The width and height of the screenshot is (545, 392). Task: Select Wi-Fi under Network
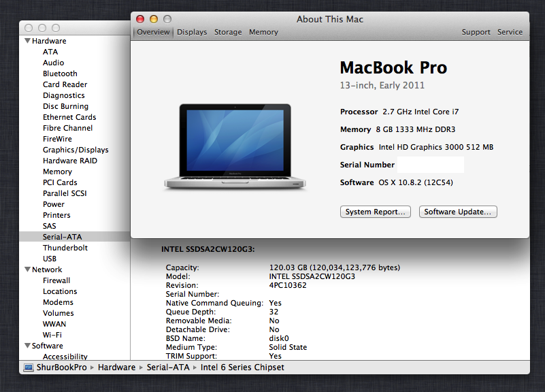[52, 335]
